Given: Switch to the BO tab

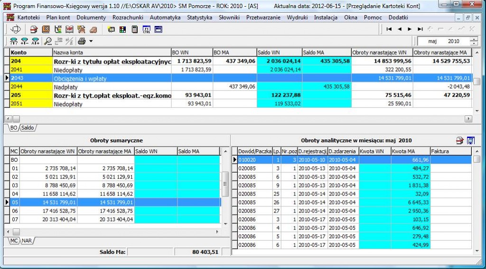Looking at the screenshot, I should pos(13,127).
